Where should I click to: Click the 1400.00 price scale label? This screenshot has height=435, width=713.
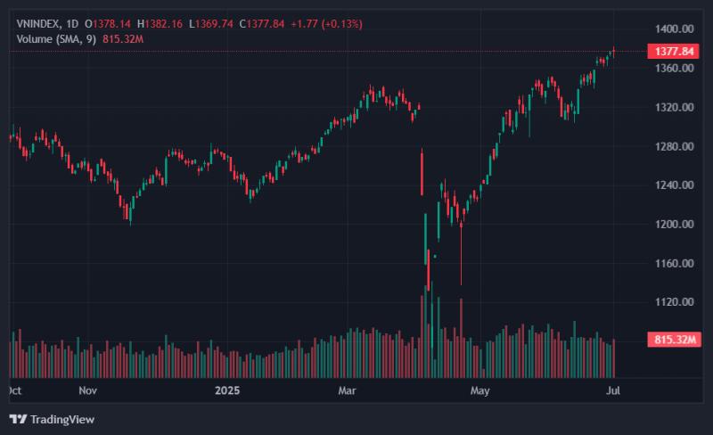click(675, 29)
